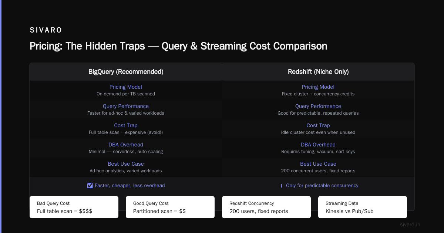
Task: Click the slide title about Pricing Hidden Traps
Action: pyautogui.click(x=178, y=46)
